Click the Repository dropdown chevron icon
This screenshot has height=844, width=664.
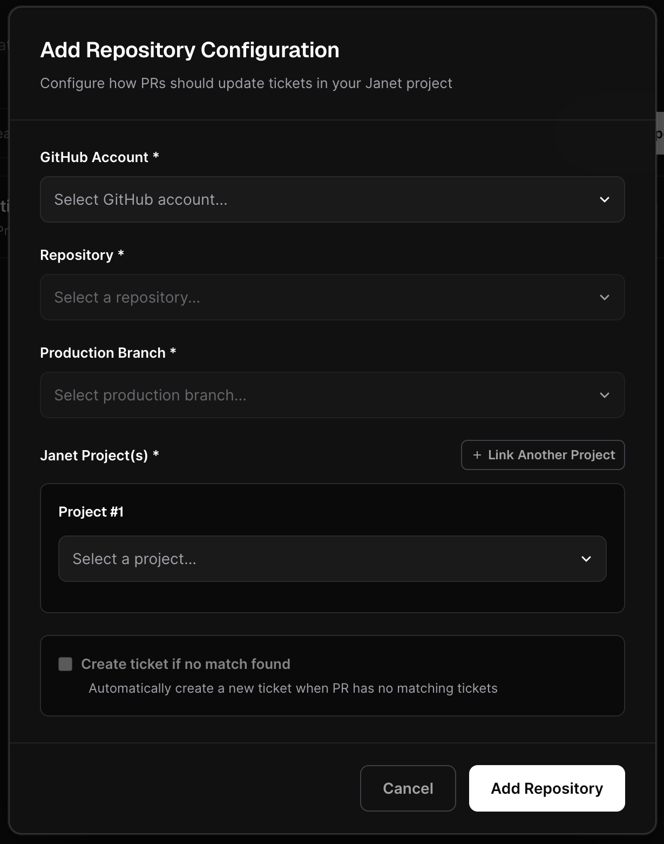point(605,297)
